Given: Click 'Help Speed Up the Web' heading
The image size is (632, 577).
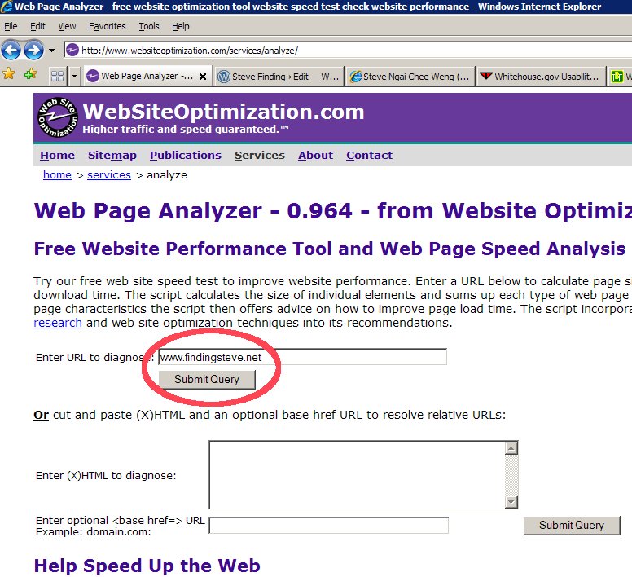Looking at the screenshot, I should tap(147, 566).
